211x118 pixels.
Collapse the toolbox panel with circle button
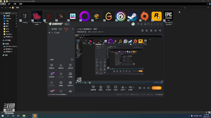[72, 60]
